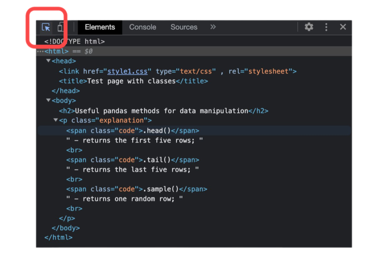This screenshot has height=267, width=388.
Task: Switch to the Console tab
Action: click(143, 27)
